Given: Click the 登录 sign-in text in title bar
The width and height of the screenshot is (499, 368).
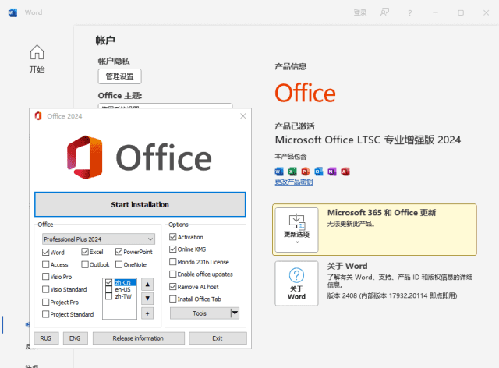Looking at the screenshot, I should click(360, 12).
